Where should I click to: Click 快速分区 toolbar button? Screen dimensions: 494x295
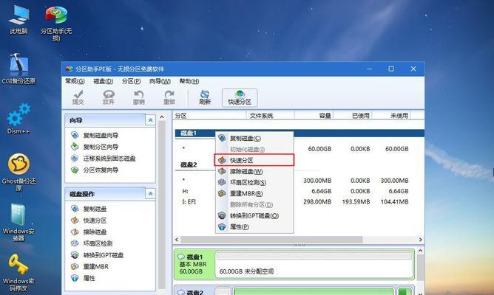point(240,97)
